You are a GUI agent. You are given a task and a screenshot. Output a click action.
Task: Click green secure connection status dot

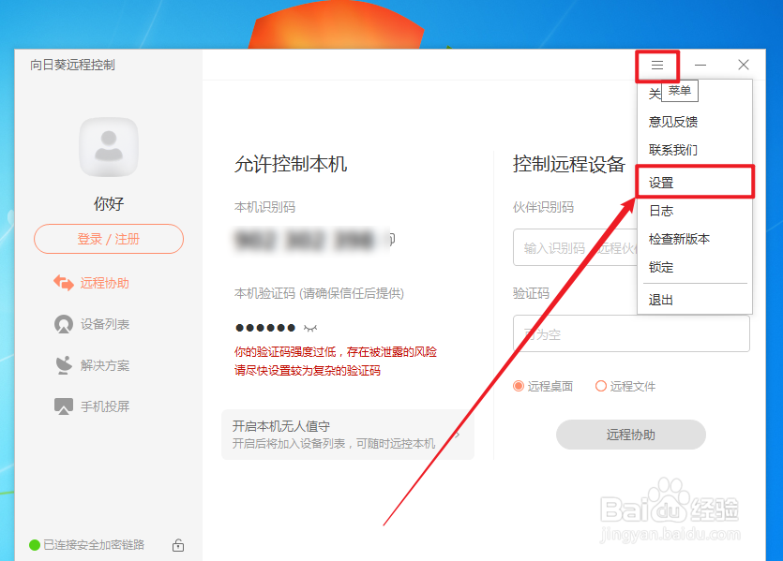coord(35,545)
